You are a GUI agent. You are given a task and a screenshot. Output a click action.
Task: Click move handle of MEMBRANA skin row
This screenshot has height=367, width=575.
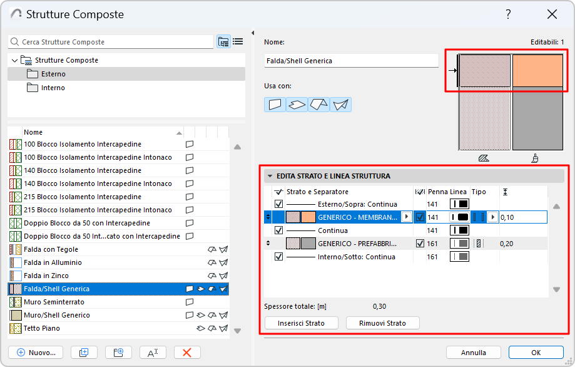tap(268, 217)
